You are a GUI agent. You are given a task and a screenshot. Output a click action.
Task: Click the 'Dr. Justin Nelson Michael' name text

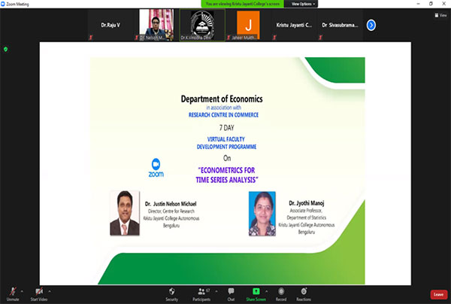point(171,204)
